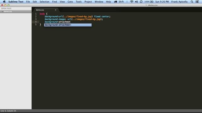Open the Sublime Text application menu
The width and height of the screenshot is (202, 113).
click(x=16, y=2)
